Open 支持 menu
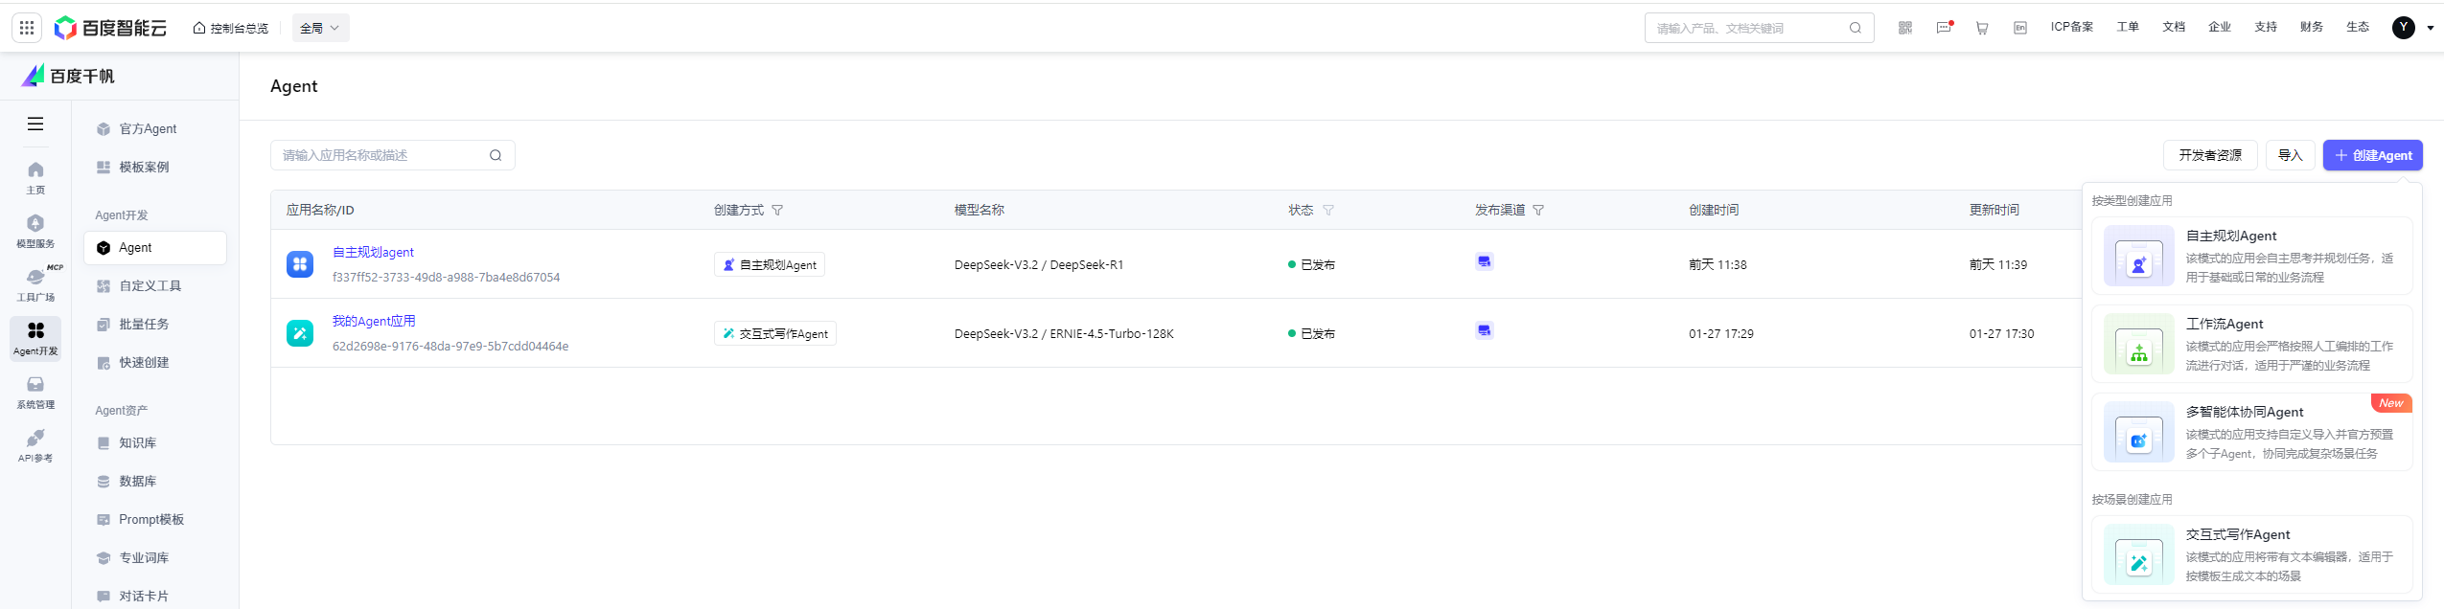 click(x=2266, y=27)
